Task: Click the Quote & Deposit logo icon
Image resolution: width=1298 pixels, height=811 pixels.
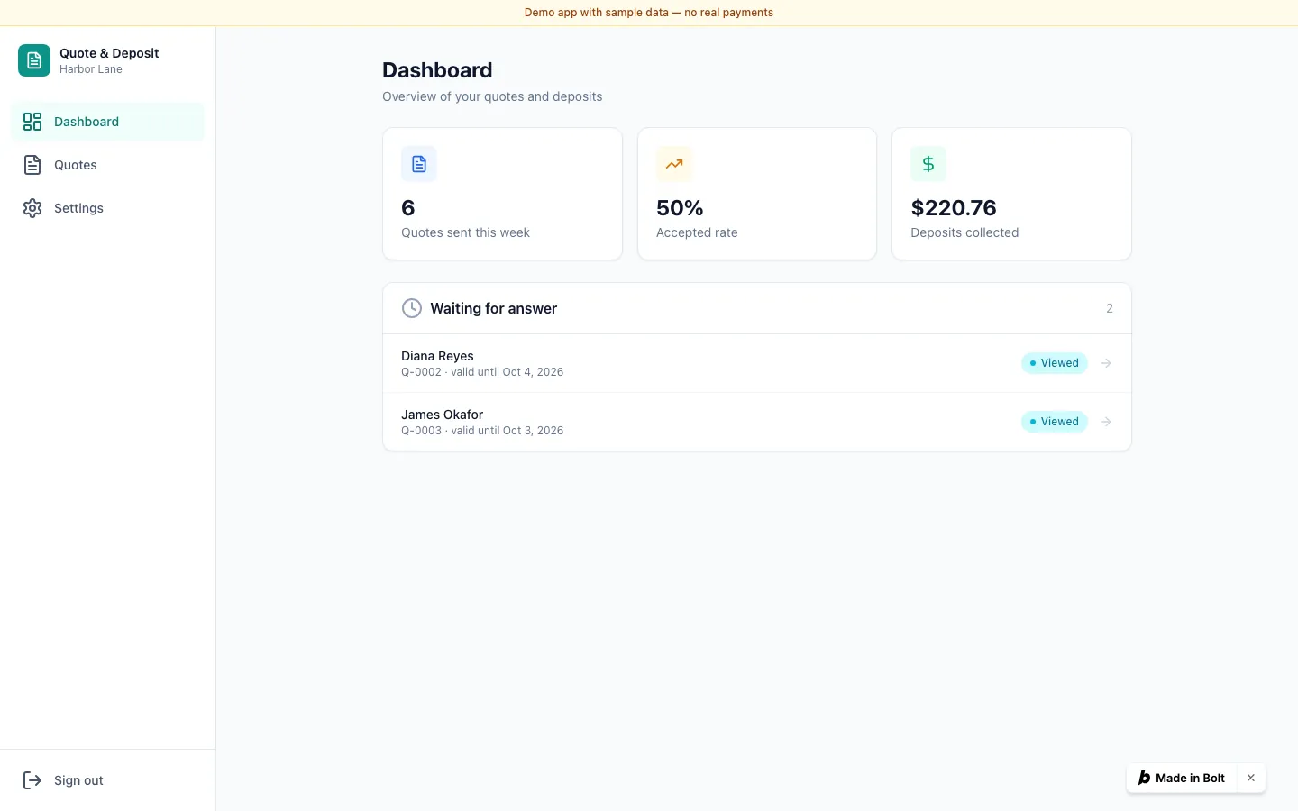Action: pos(34,60)
